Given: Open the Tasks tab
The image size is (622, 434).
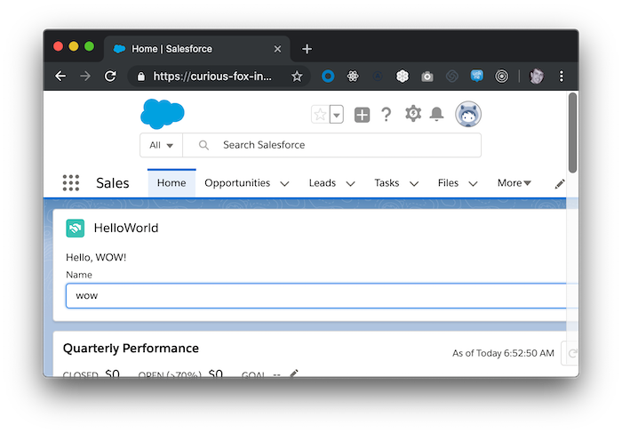Looking at the screenshot, I should coord(387,183).
